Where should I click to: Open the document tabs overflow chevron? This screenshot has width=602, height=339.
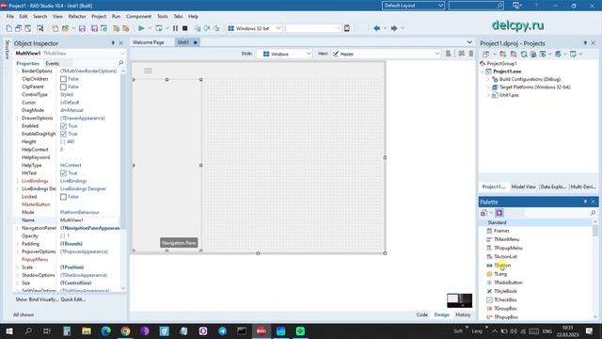[469, 41]
